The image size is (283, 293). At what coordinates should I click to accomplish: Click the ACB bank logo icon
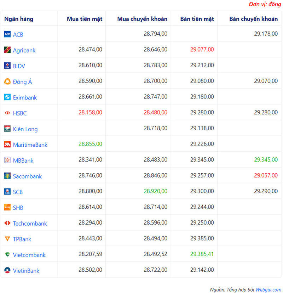coord(7,34)
